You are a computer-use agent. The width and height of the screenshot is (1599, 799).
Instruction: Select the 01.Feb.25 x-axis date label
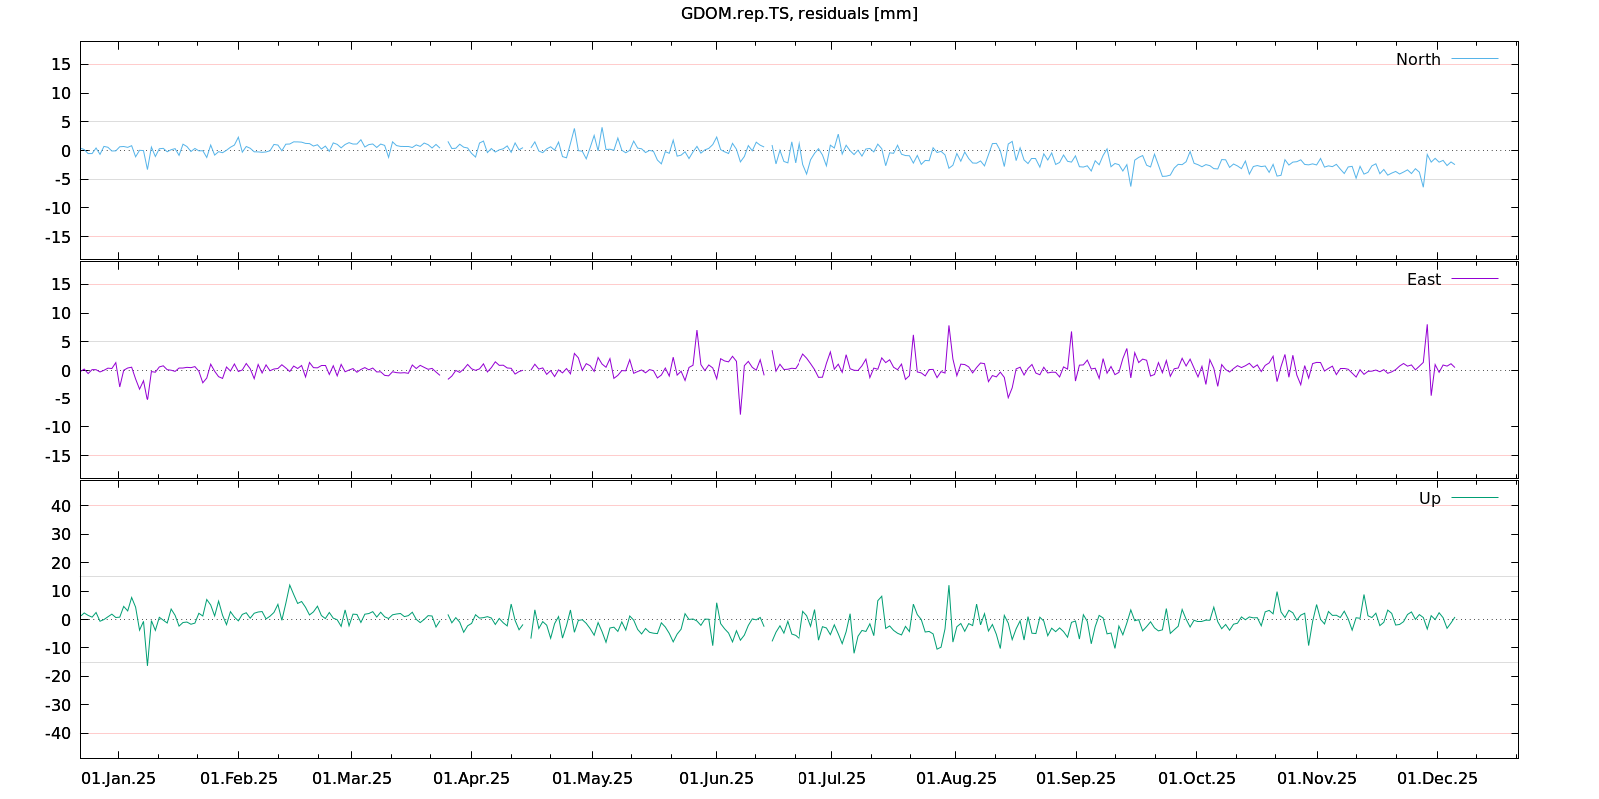239,779
